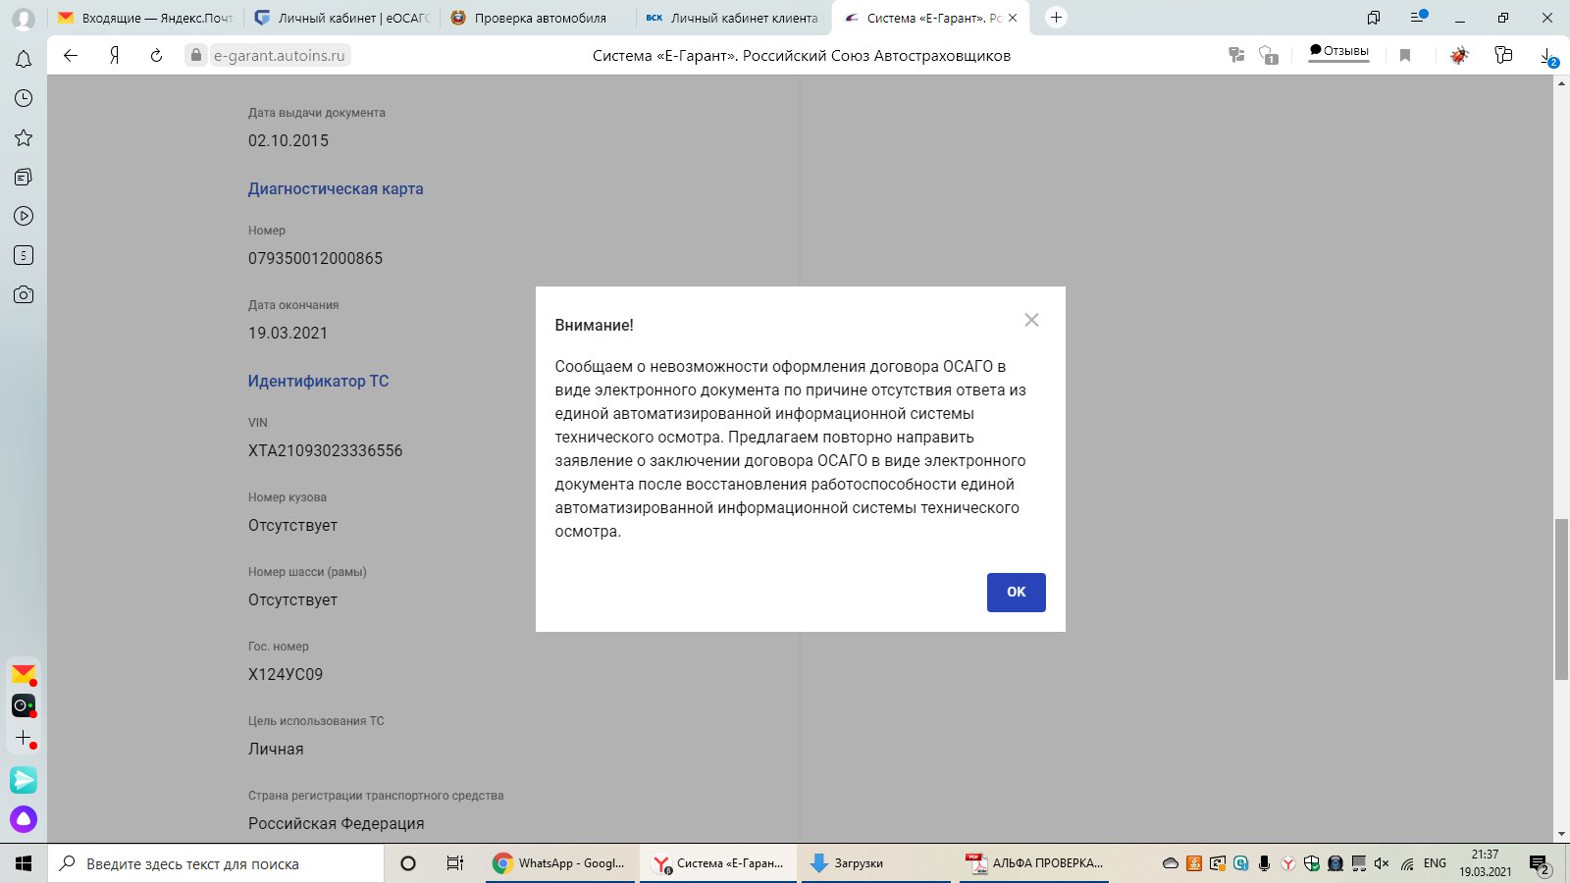The width and height of the screenshot is (1570, 883).
Task: Switch to Проверка автомобиля tab
Action: pyautogui.click(x=538, y=18)
